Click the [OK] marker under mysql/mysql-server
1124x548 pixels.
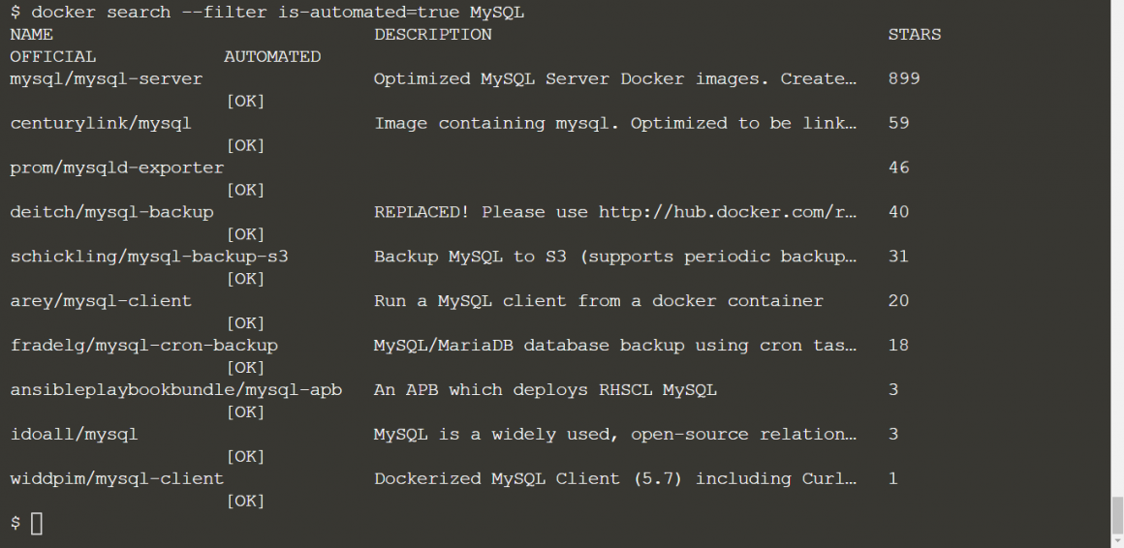coord(245,101)
